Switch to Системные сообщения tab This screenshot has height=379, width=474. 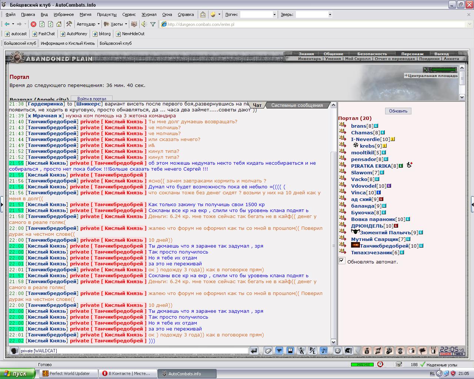(297, 105)
